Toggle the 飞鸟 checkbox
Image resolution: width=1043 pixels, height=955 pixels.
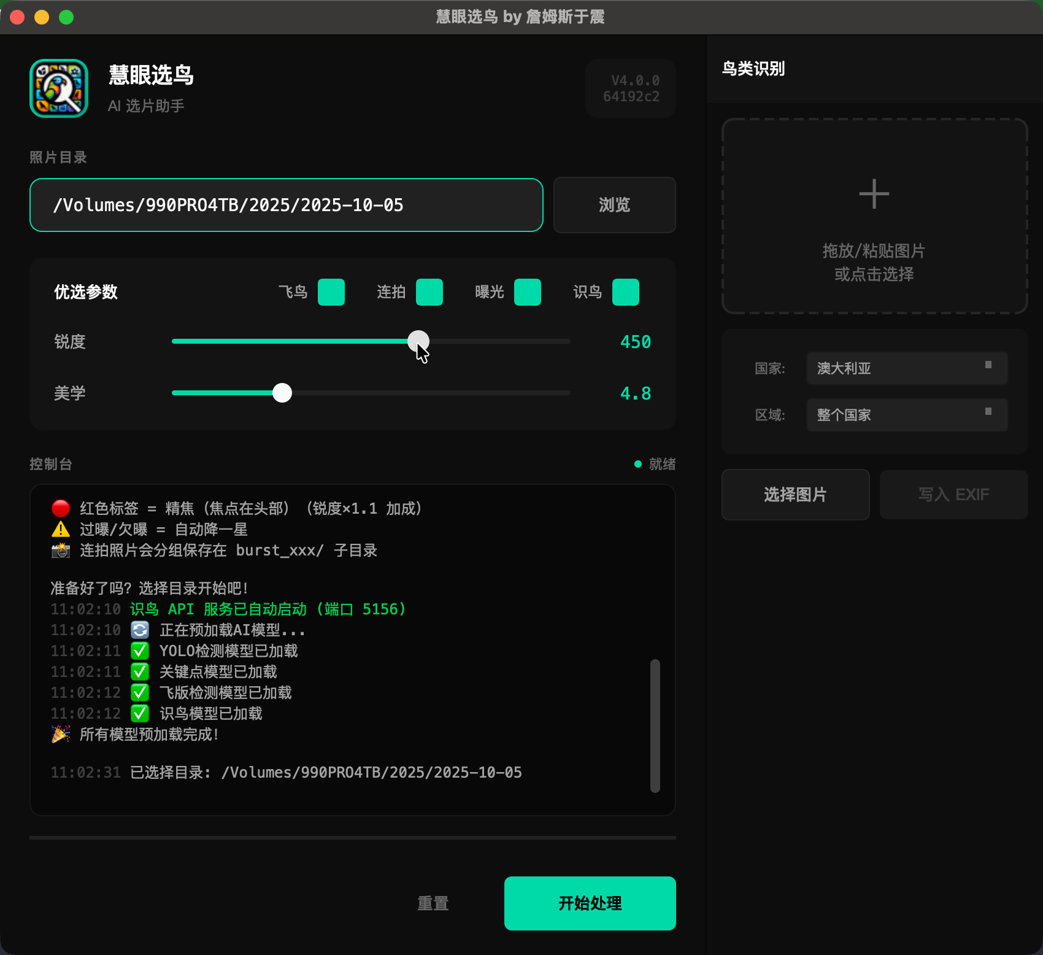tap(331, 293)
